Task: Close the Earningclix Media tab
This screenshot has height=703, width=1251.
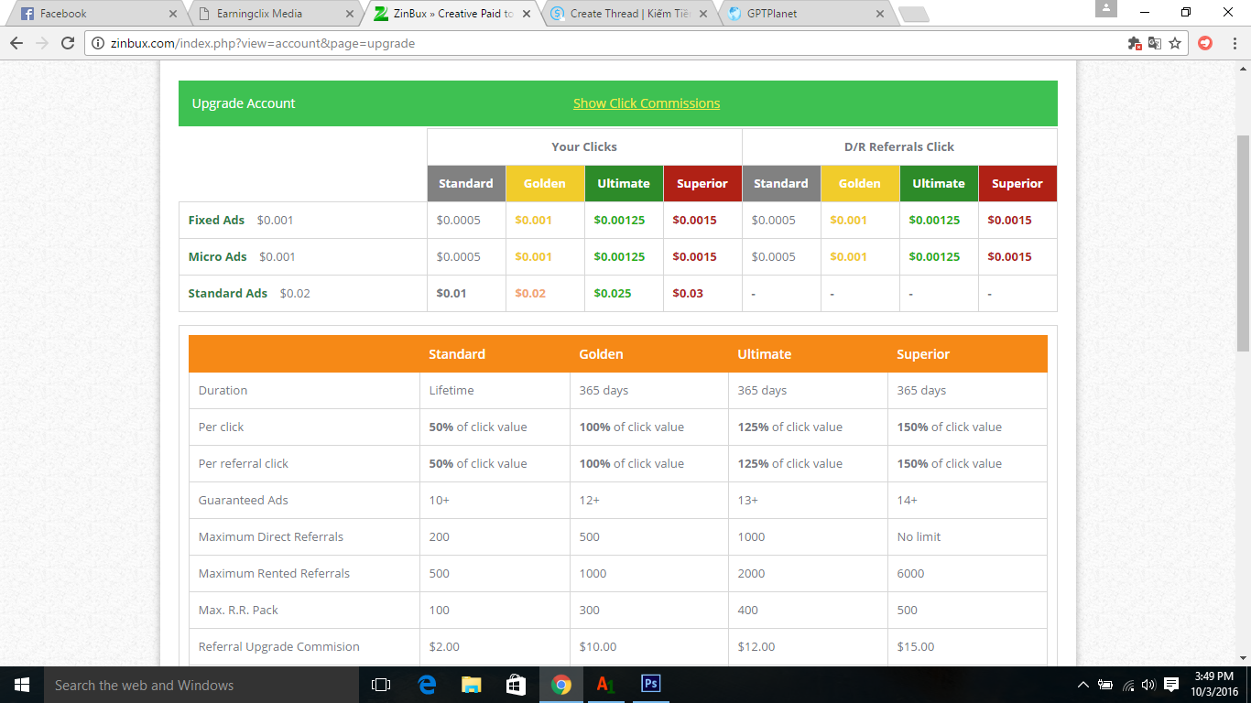Action: (351, 14)
